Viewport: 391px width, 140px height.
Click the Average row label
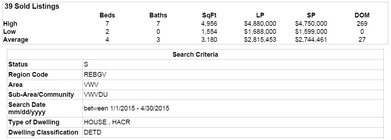point(16,40)
